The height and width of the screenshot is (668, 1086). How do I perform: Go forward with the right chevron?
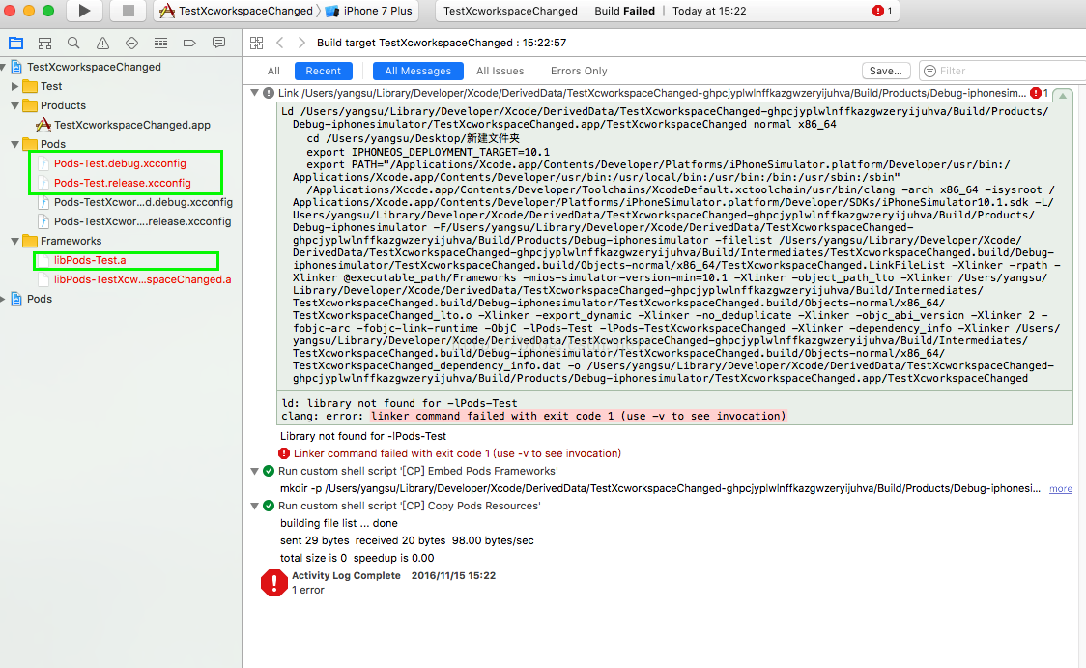point(301,43)
